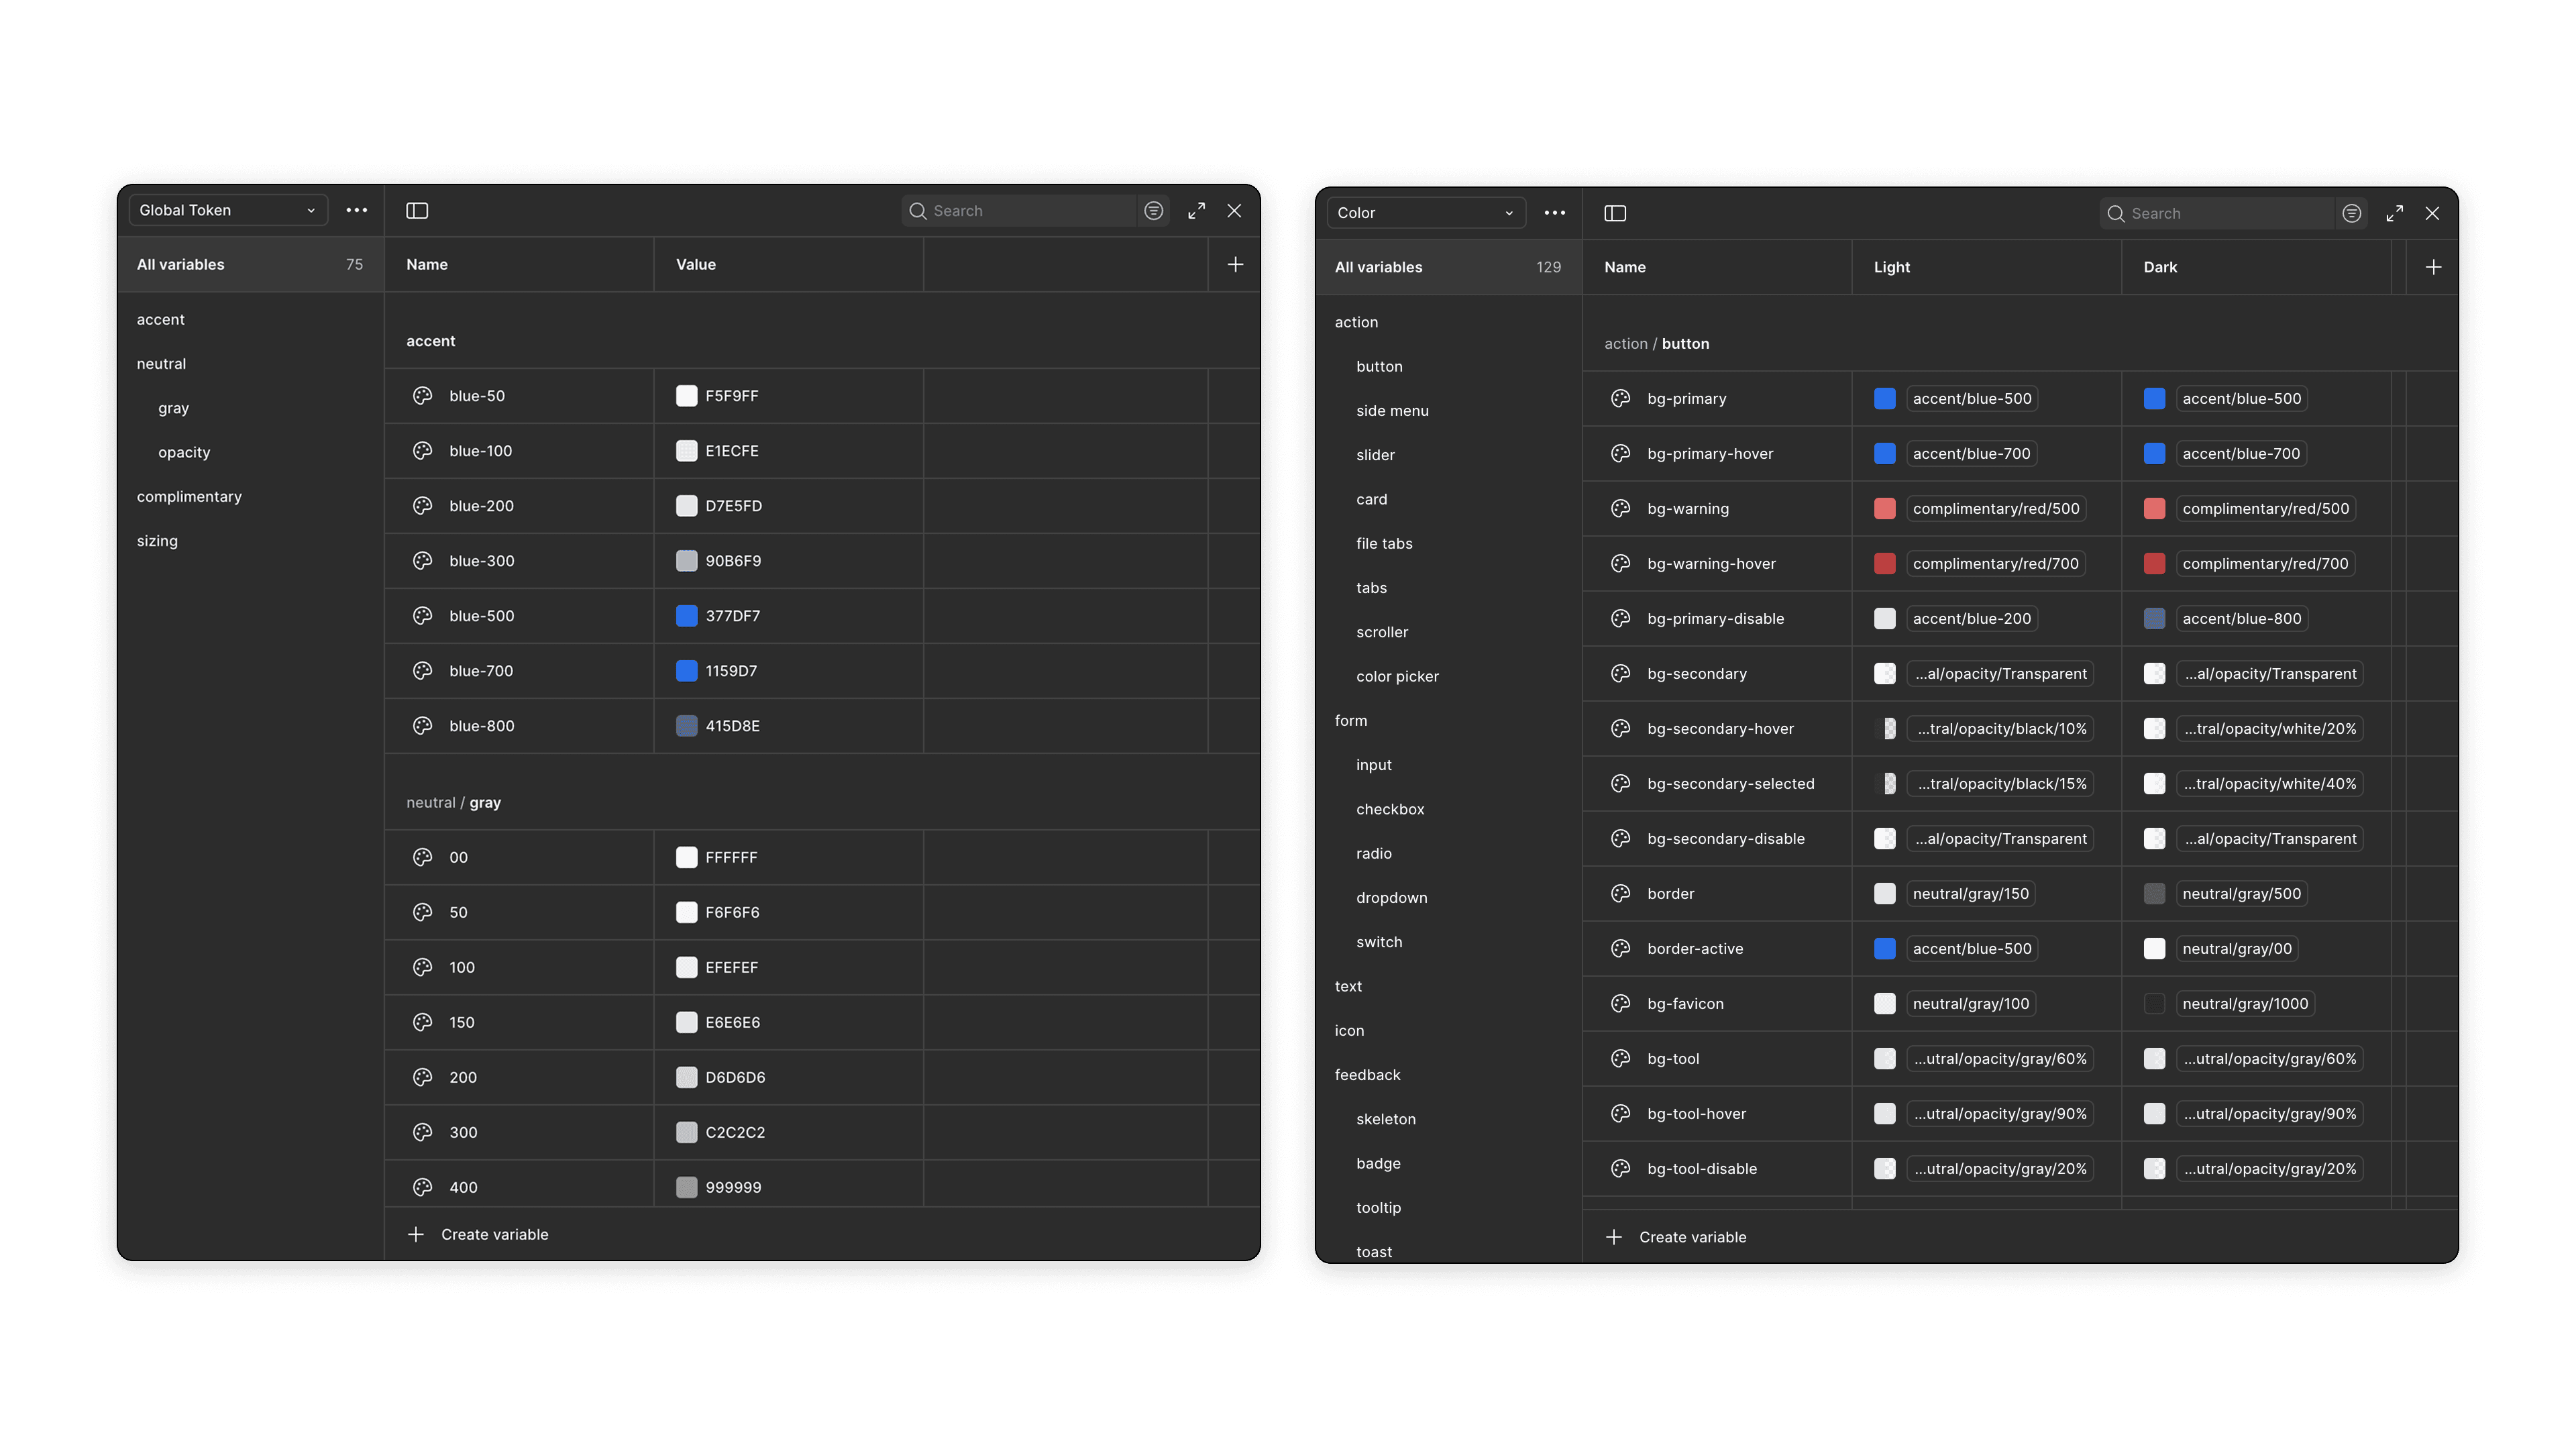Viewport: 2576px width, 1449px height.
Task: Click Search field in Global Token panel
Action: point(1020,210)
